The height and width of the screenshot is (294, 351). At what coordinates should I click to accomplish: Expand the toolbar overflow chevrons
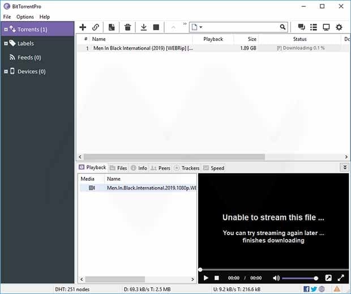pos(185,24)
